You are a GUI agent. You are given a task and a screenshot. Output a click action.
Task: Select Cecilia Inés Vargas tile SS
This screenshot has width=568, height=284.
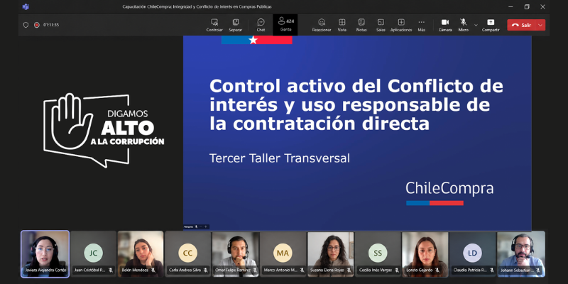(378, 254)
